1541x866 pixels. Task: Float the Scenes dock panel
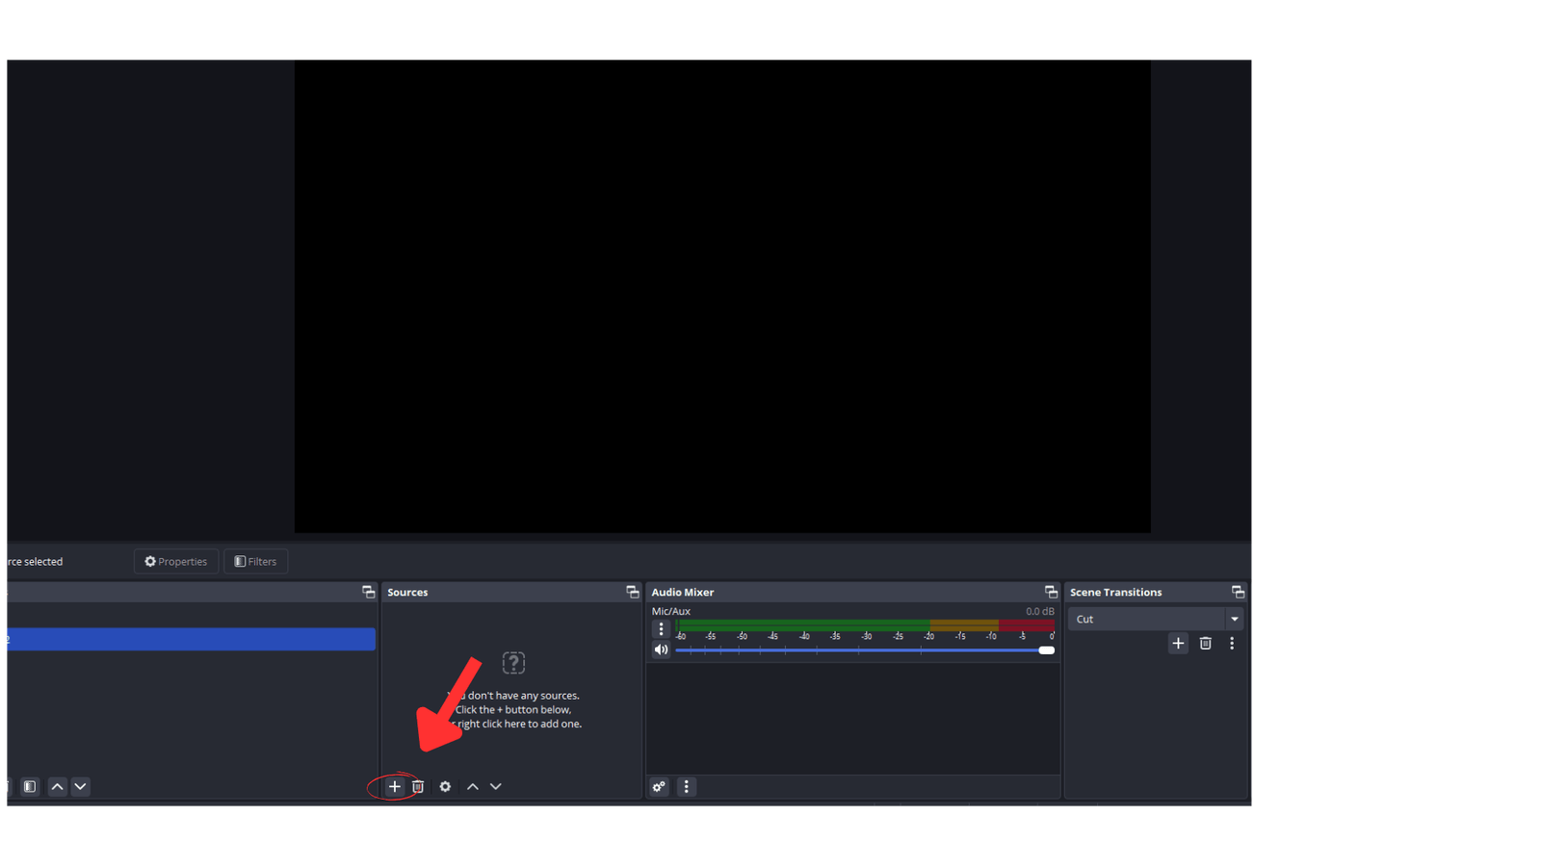368,592
